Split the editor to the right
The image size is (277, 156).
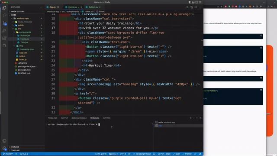point(196,7)
